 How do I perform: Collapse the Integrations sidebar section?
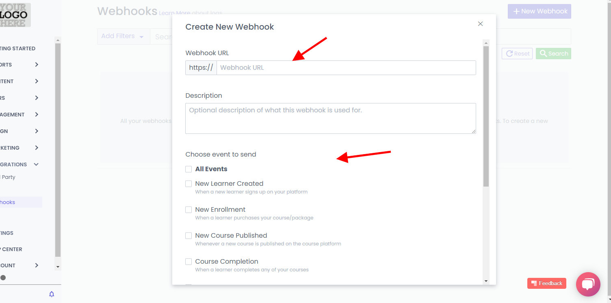36,164
